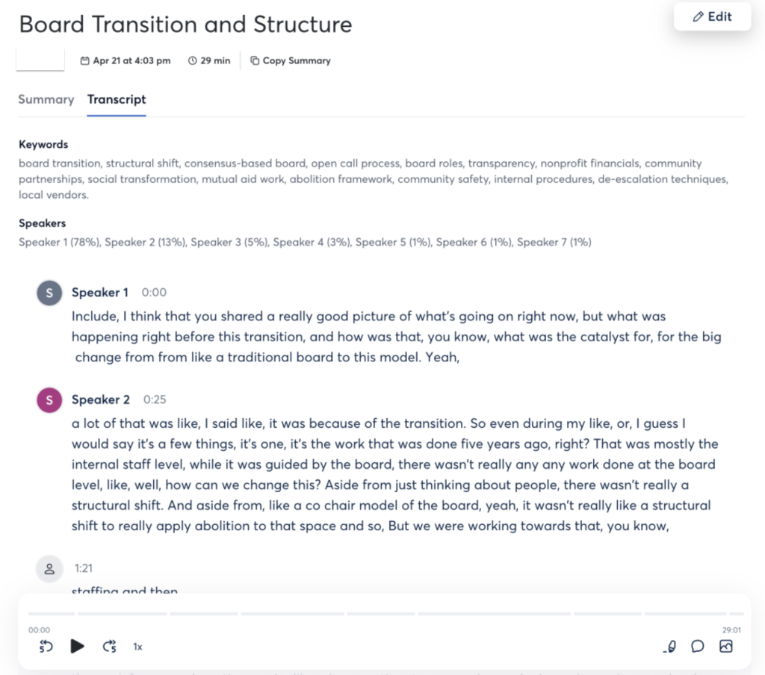Copy the summary via Copy Summary

pyautogui.click(x=291, y=60)
